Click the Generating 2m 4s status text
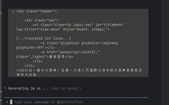 [x=28, y=89]
